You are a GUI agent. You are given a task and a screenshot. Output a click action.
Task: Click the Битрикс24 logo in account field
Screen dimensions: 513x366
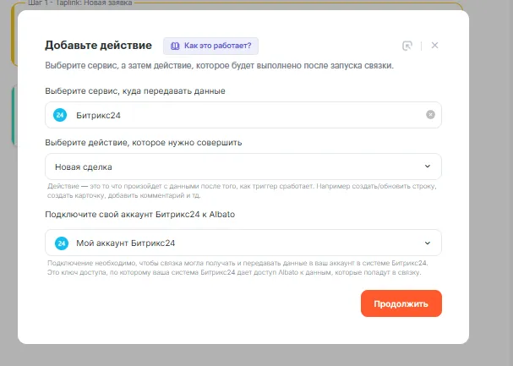[61, 243]
